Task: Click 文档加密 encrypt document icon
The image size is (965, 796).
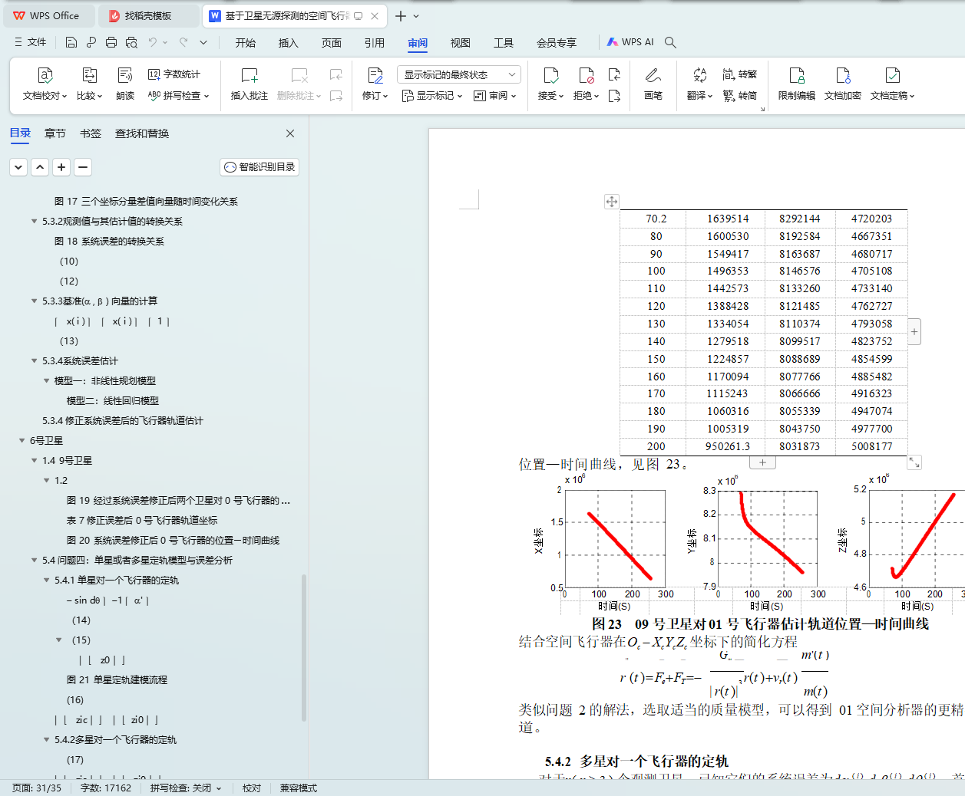Action: 843,75
